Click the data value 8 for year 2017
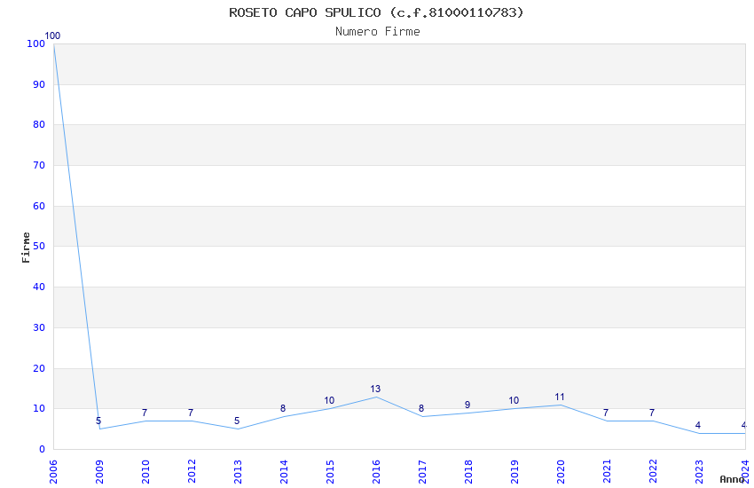The width and height of the screenshot is (754, 488). 421,408
